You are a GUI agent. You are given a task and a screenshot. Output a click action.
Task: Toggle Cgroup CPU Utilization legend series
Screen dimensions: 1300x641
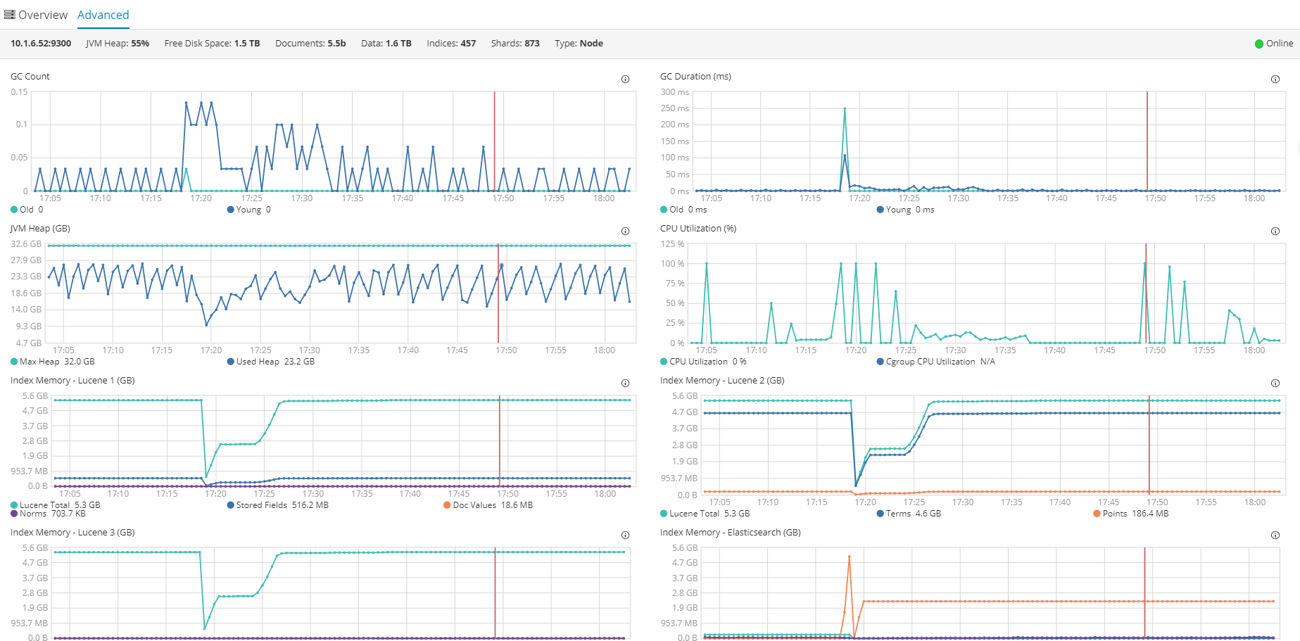935,362
